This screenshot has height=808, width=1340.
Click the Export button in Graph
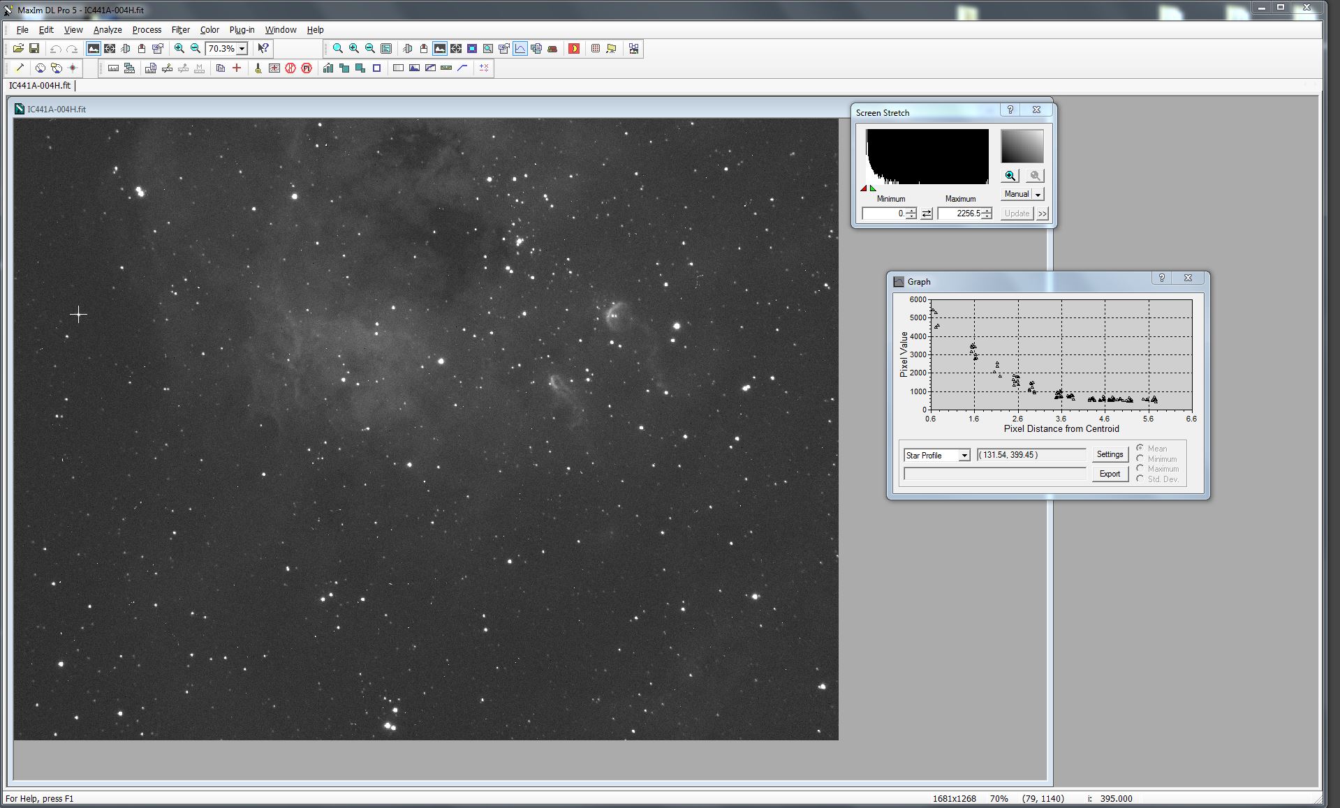pyautogui.click(x=1110, y=474)
